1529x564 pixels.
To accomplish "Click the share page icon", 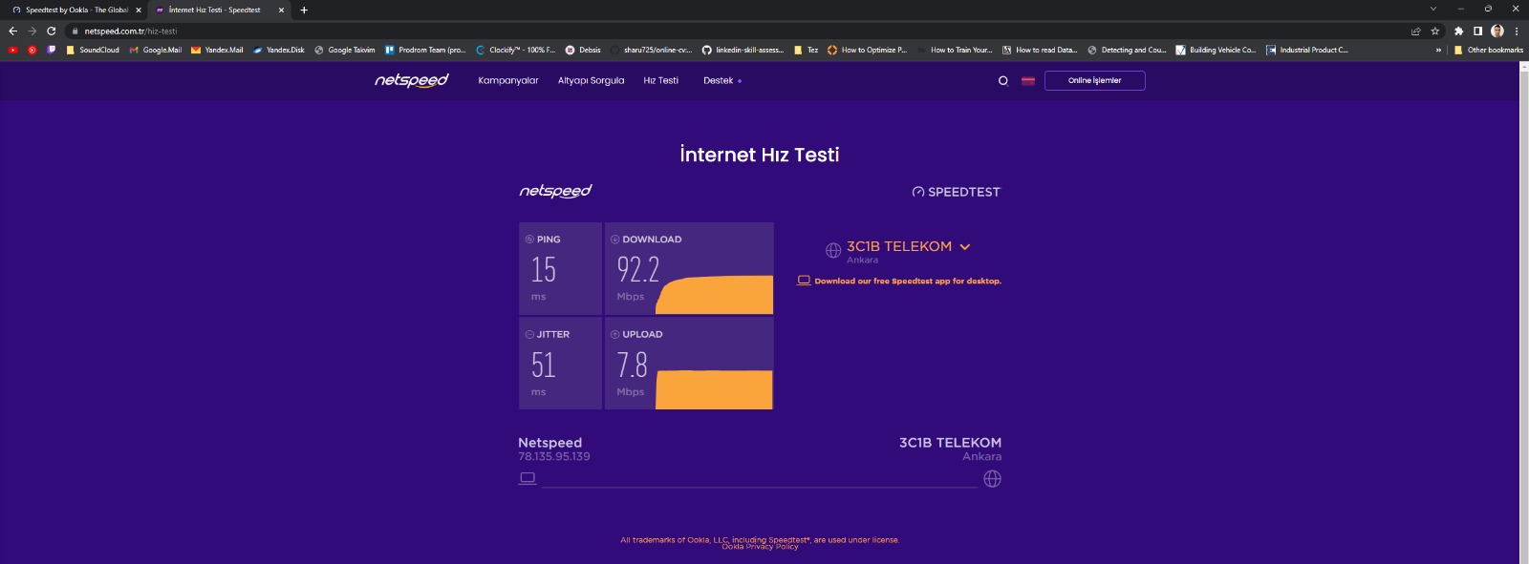I will coord(1415,31).
